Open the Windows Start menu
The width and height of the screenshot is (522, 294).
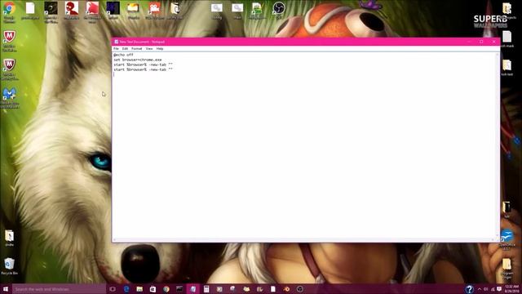coord(6,288)
